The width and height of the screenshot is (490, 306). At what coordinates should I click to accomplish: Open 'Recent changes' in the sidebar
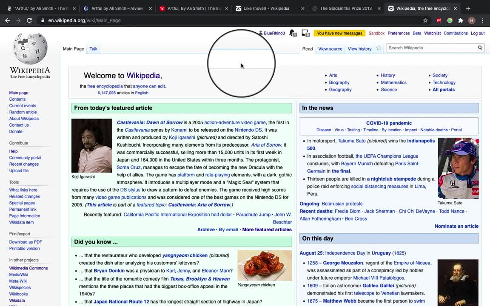pos(24,164)
